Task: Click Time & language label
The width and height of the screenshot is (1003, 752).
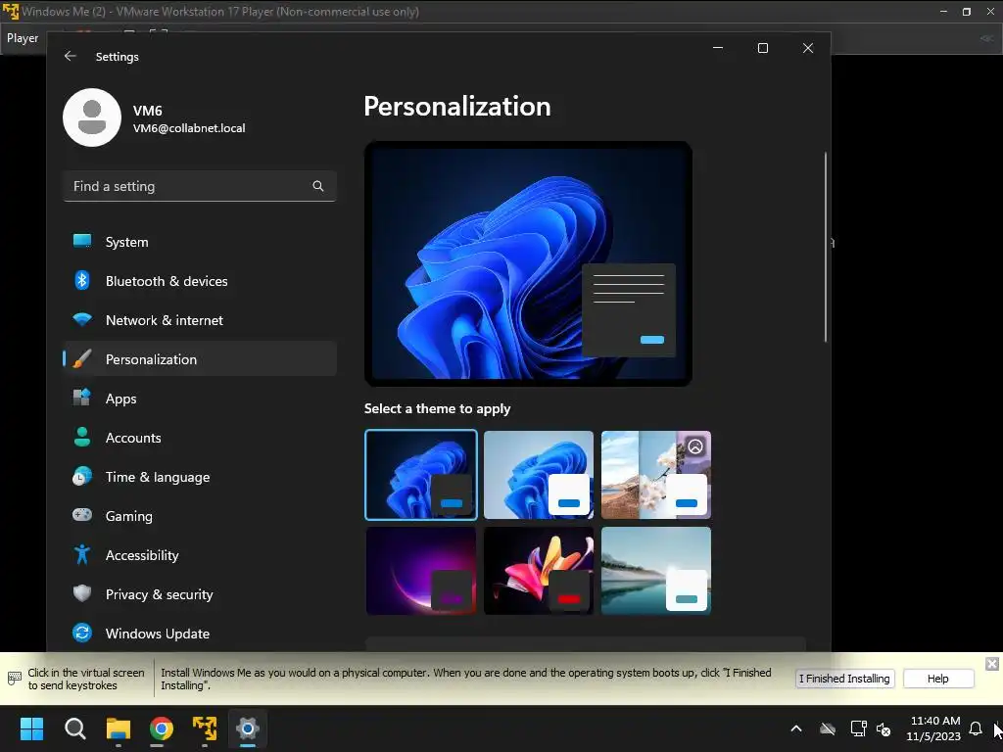Action: click(x=158, y=477)
